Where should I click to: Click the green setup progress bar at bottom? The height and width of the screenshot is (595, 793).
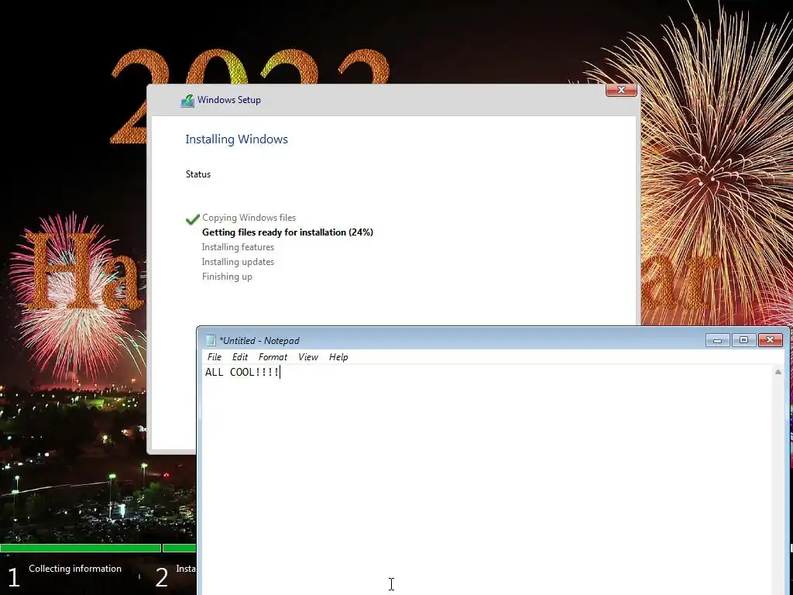point(98,548)
